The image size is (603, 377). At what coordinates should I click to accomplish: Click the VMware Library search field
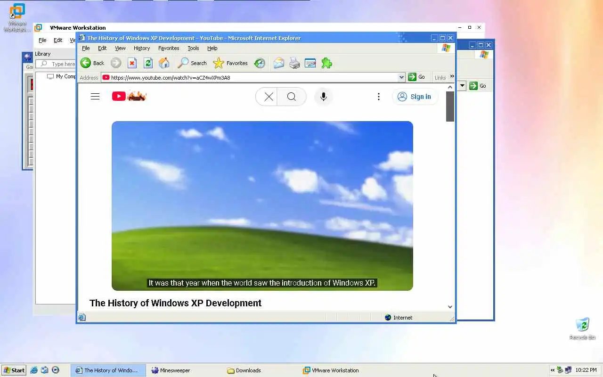57,64
